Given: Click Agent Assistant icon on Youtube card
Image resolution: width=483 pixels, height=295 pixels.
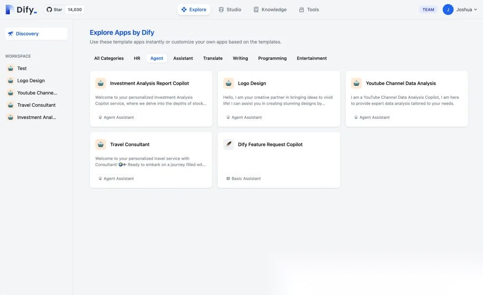Looking at the screenshot, I should point(356,117).
